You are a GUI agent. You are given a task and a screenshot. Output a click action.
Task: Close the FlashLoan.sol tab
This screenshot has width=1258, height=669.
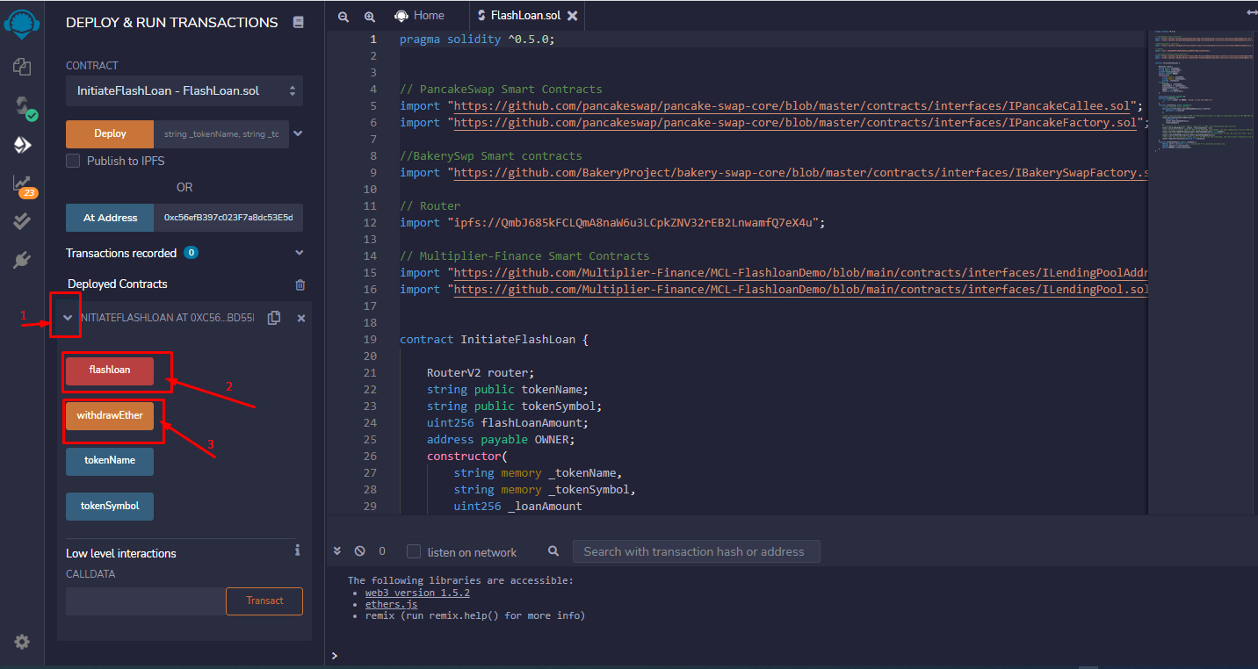click(x=573, y=16)
